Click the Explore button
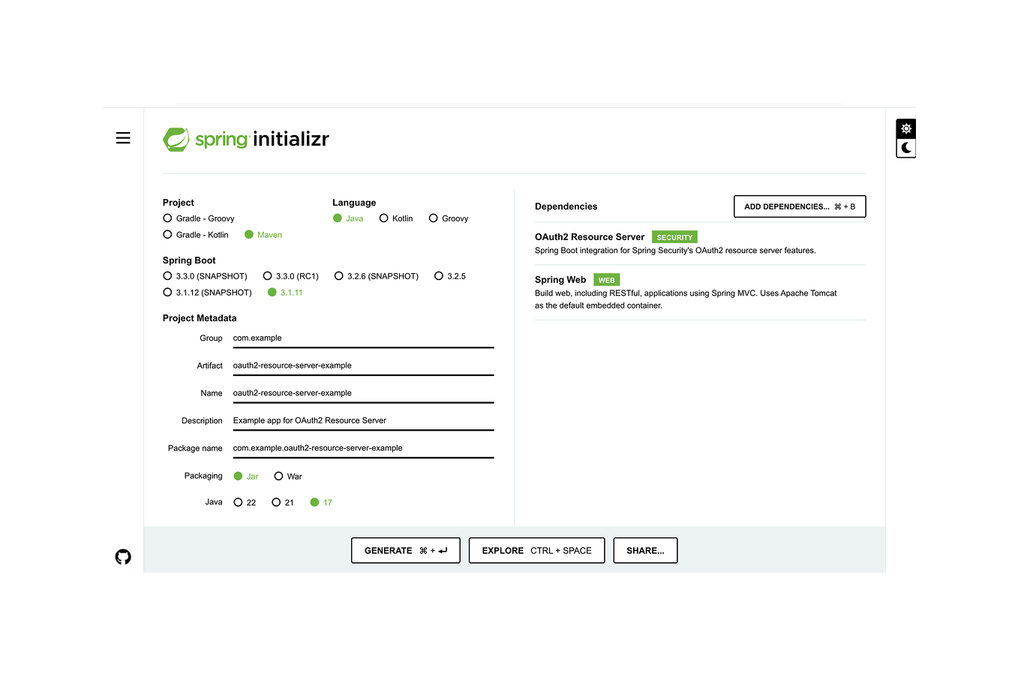The height and width of the screenshot is (695, 1018). coord(537,550)
